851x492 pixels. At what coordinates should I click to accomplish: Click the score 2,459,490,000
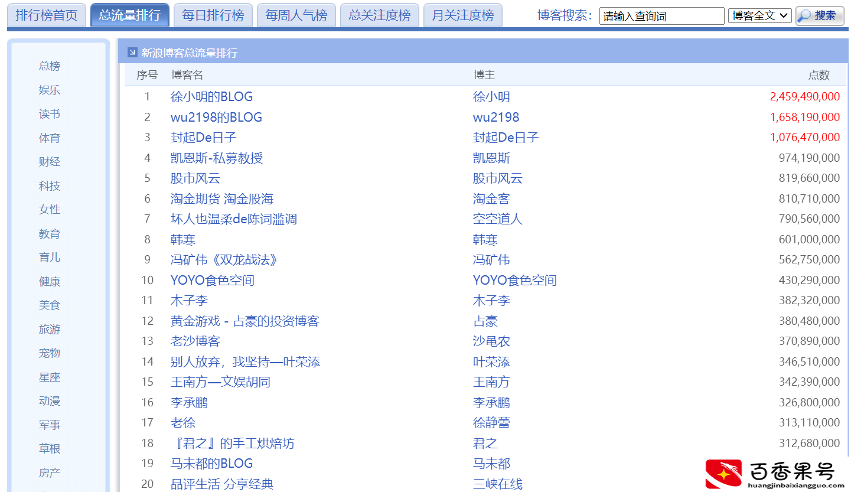click(x=805, y=97)
